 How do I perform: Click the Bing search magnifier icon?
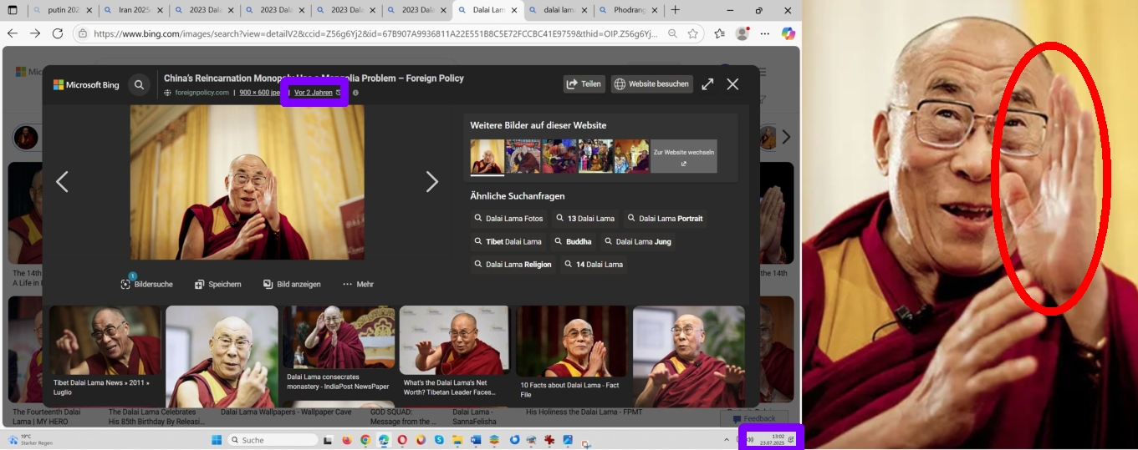pos(139,84)
